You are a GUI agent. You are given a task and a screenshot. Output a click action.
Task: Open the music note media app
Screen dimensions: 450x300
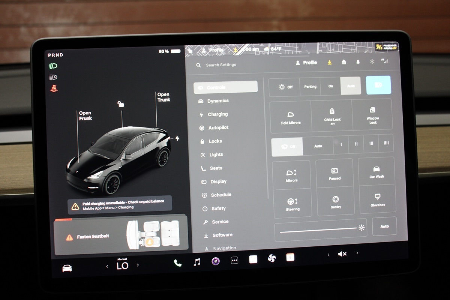(x=197, y=262)
